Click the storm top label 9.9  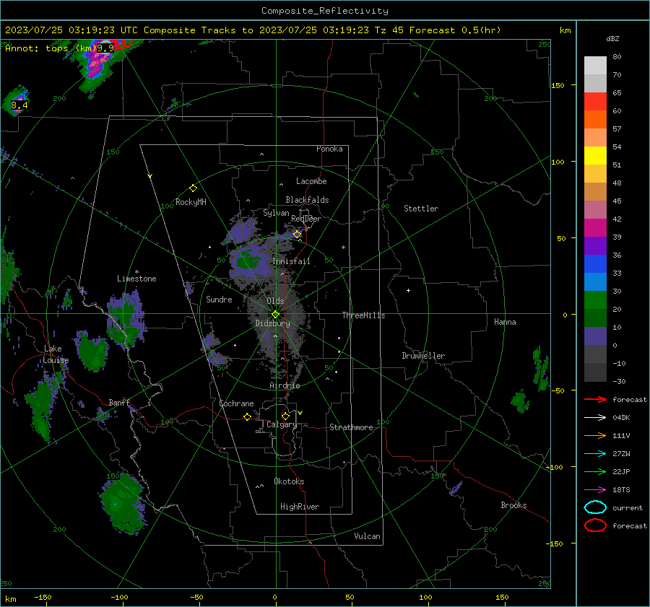click(x=105, y=48)
